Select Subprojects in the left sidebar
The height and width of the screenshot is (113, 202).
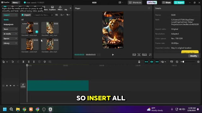[x=9, y=24]
